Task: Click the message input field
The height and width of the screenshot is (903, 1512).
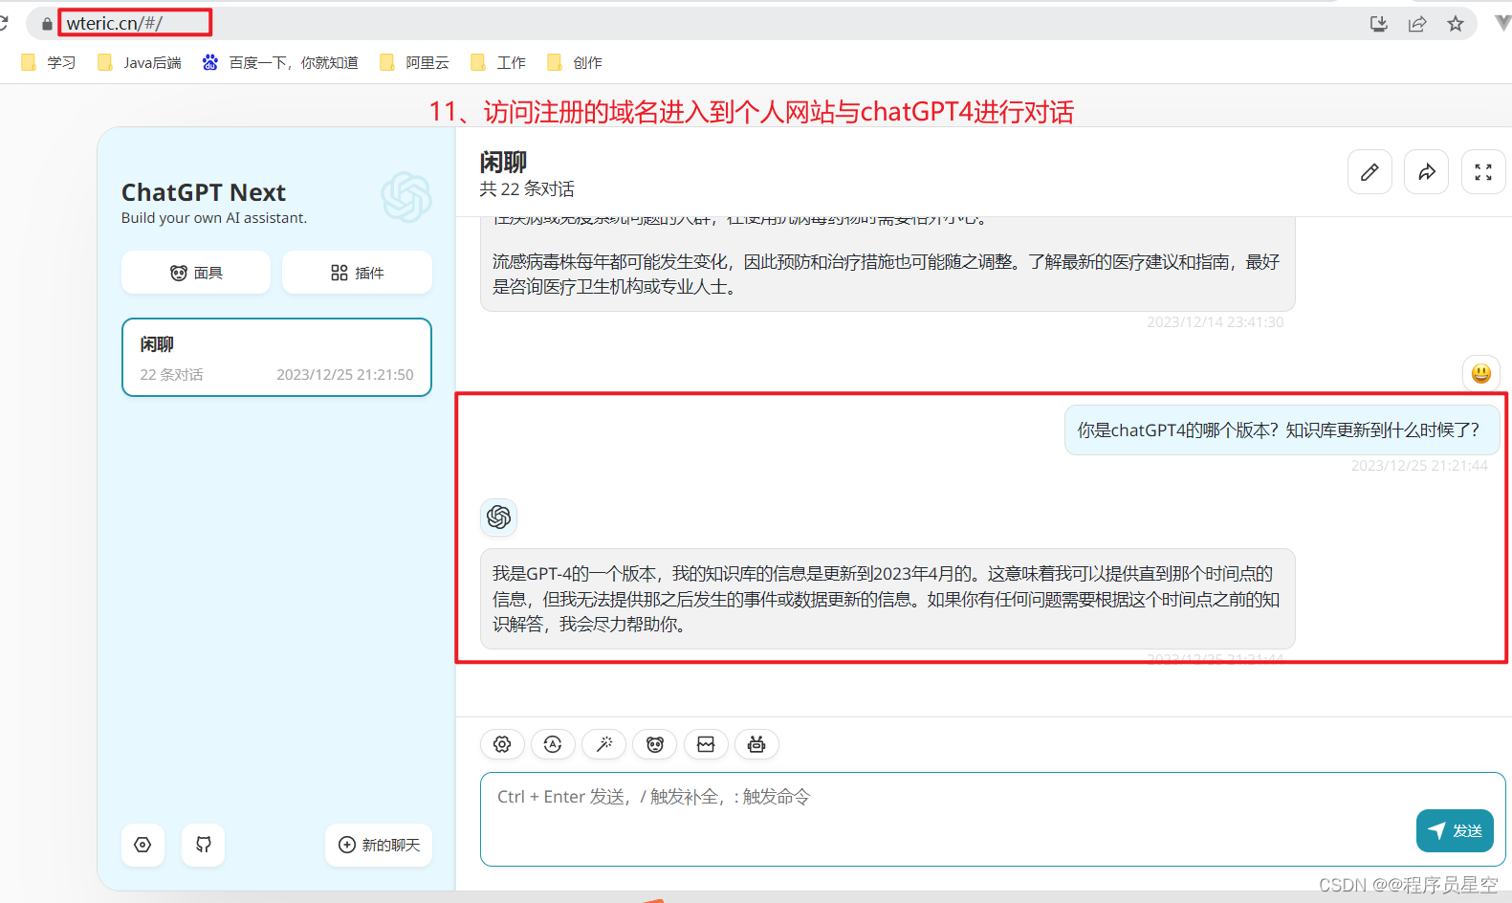Action: pyautogui.click(x=993, y=819)
